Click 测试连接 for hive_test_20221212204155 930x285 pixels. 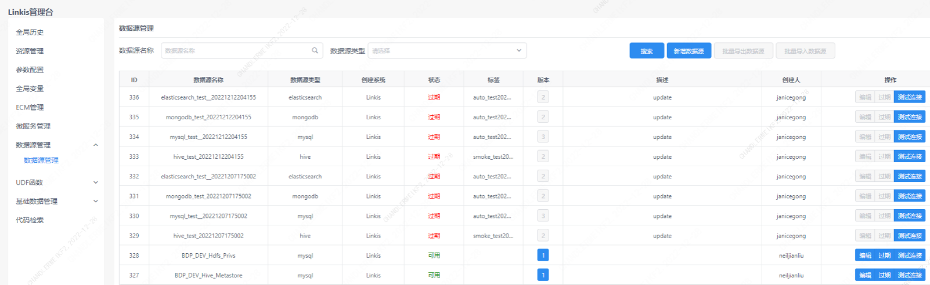click(909, 156)
